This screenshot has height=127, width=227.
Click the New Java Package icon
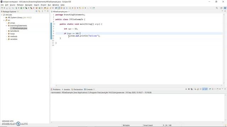point(37,8)
